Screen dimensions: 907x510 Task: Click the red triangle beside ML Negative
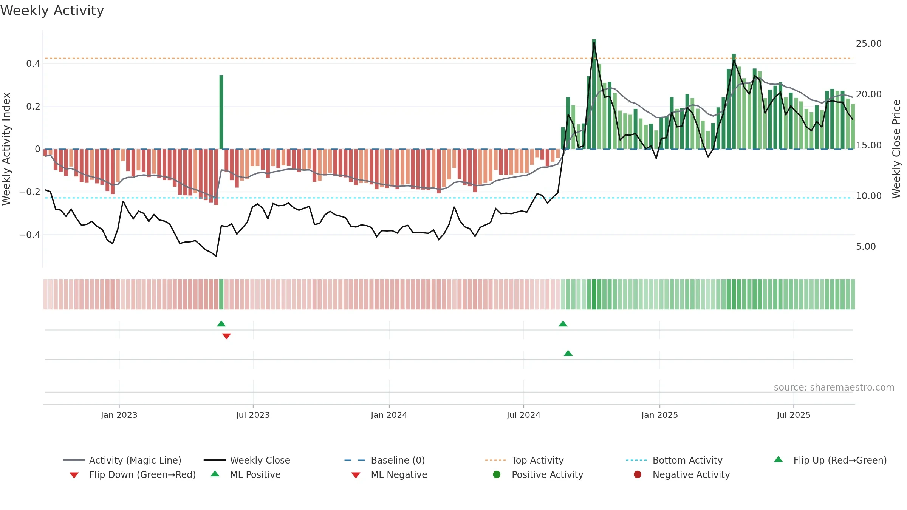coord(356,475)
